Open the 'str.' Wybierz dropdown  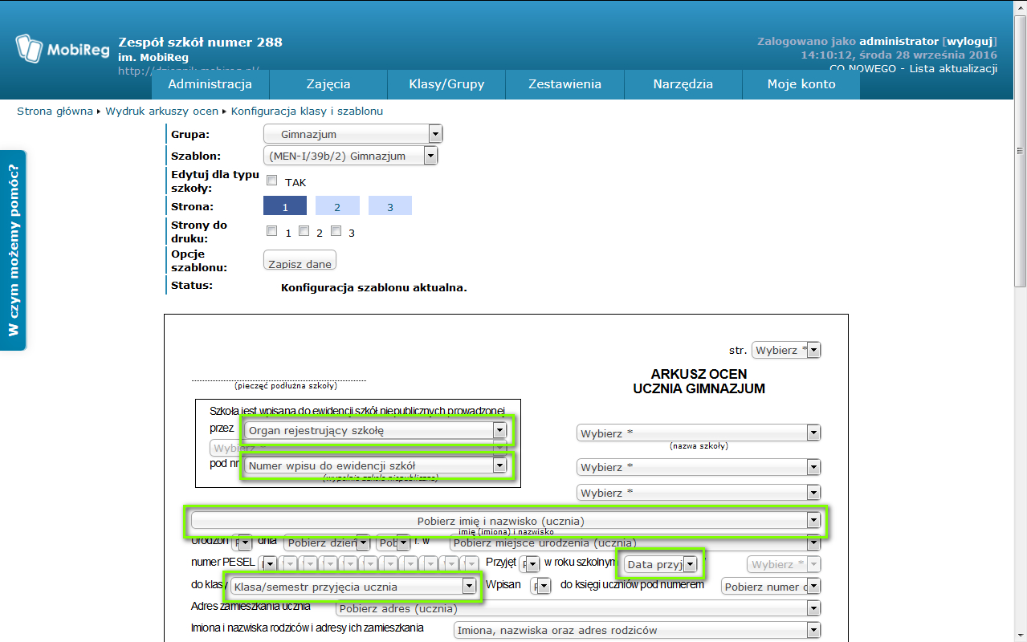click(786, 350)
